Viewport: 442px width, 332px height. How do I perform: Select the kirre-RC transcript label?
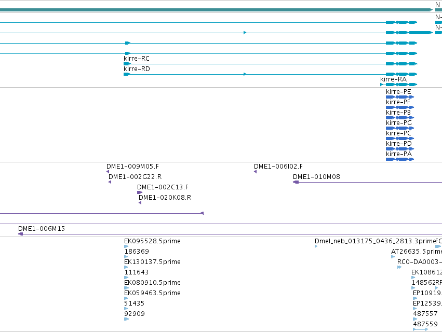[137, 59]
